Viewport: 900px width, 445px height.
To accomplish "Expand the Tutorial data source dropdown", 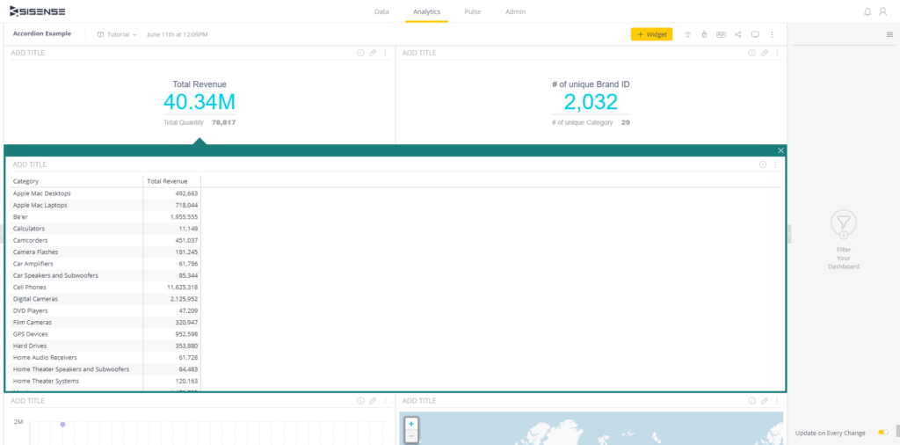I will tap(118, 34).
